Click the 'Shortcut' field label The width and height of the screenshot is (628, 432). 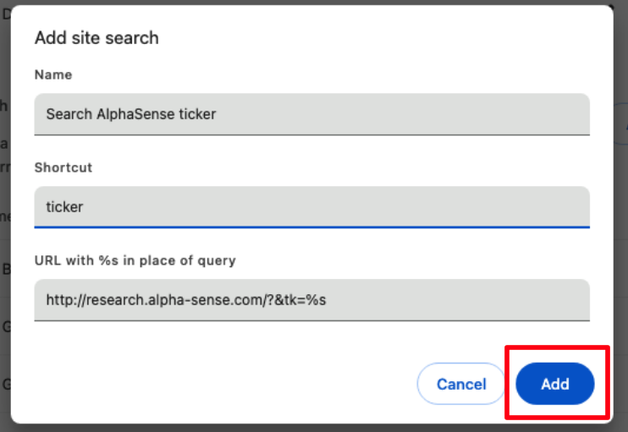63,167
